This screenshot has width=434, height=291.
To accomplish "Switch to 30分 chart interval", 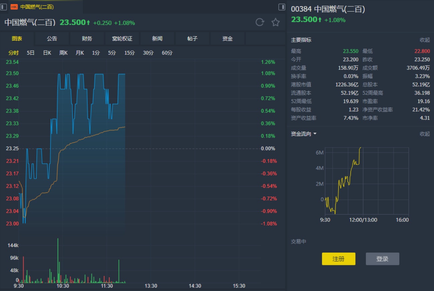I will [x=148, y=53].
